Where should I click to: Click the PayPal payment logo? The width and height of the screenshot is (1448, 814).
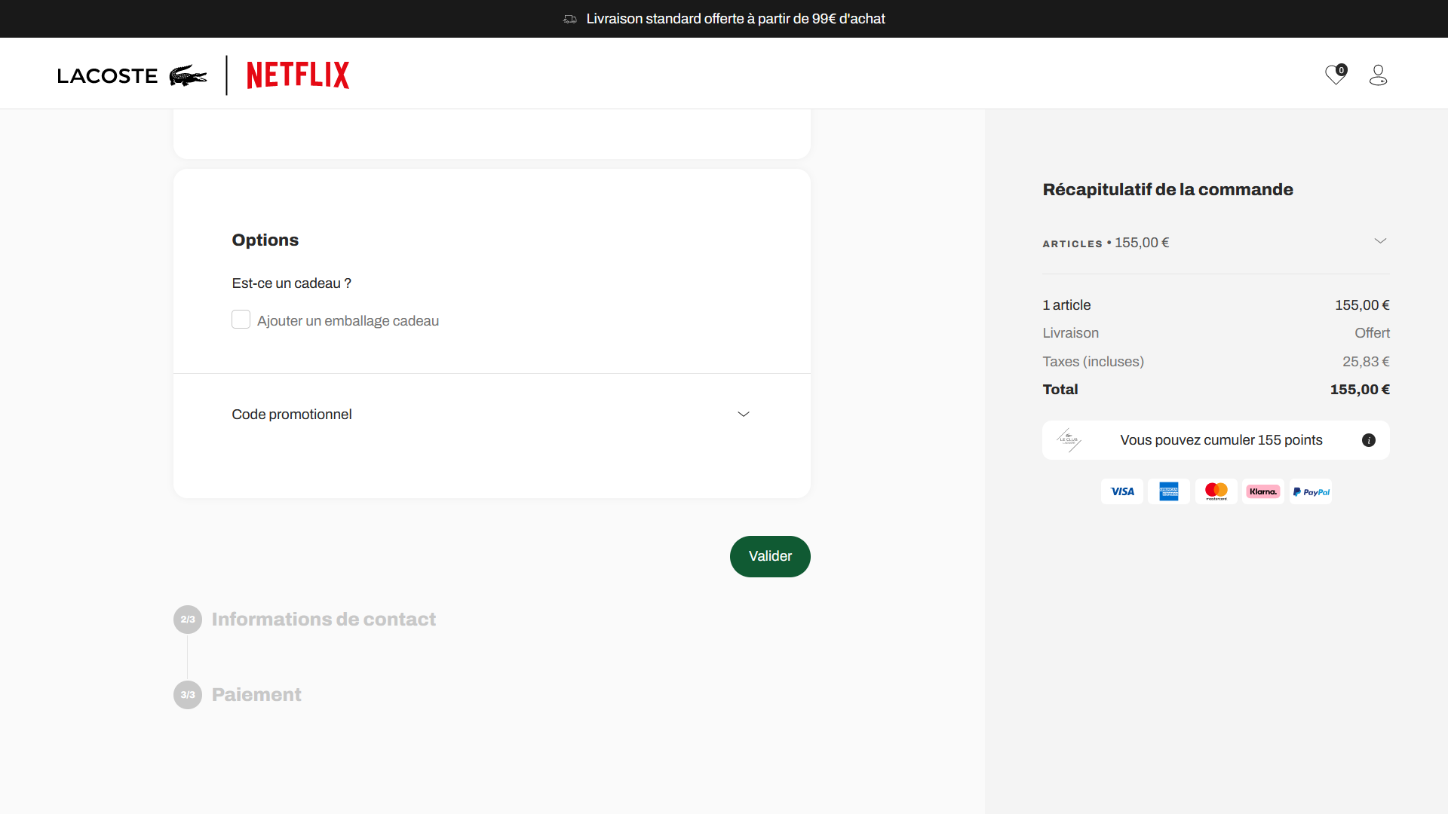(1311, 491)
